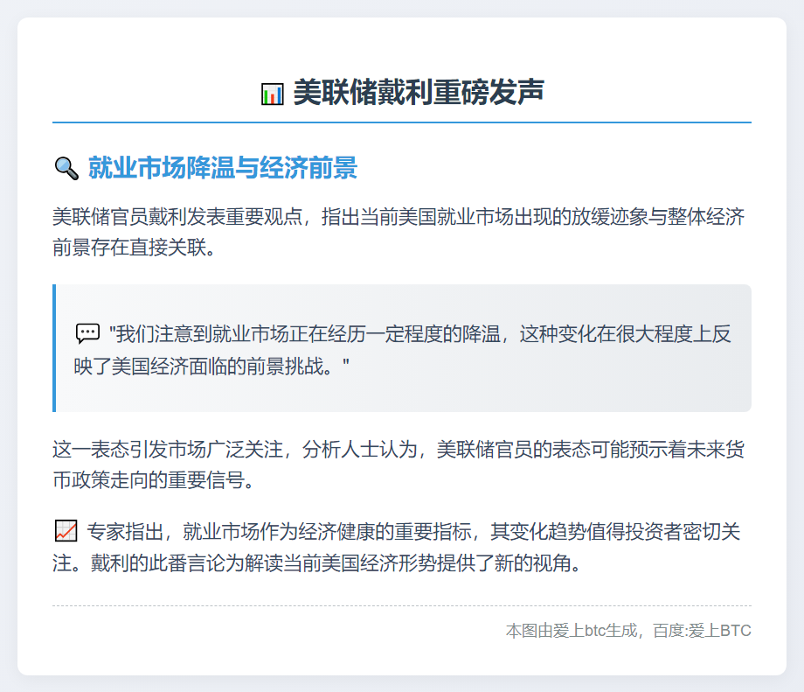This screenshot has width=804, height=692.
Task: Click the magnifying glass icon by the subheading
Action: (x=66, y=168)
